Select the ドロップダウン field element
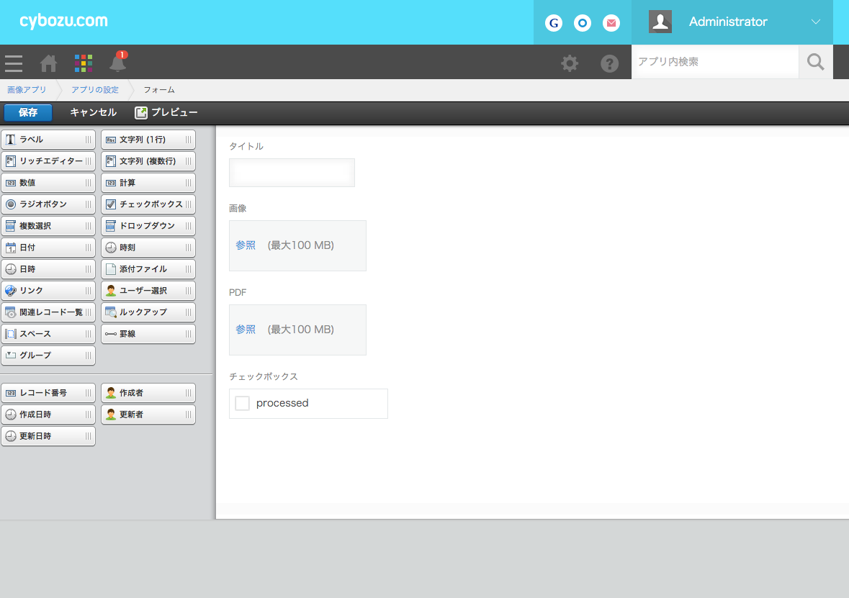Viewport: 849px width, 598px height. pyautogui.click(x=148, y=226)
